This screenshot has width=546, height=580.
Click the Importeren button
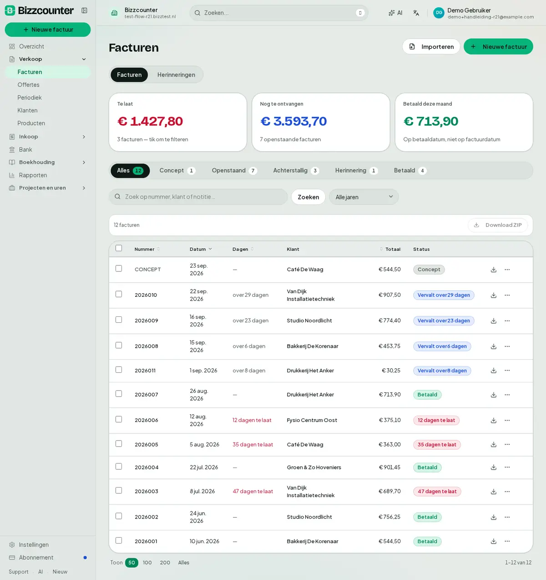click(431, 46)
